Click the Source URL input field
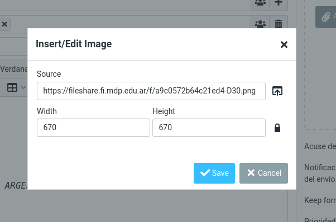The image size is (336, 222). pyautogui.click(x=151, y=91)
